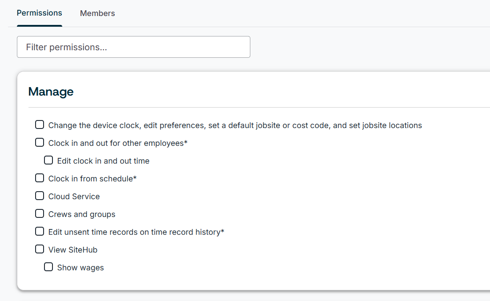Switch to the Members tab

tap(97, 13)
